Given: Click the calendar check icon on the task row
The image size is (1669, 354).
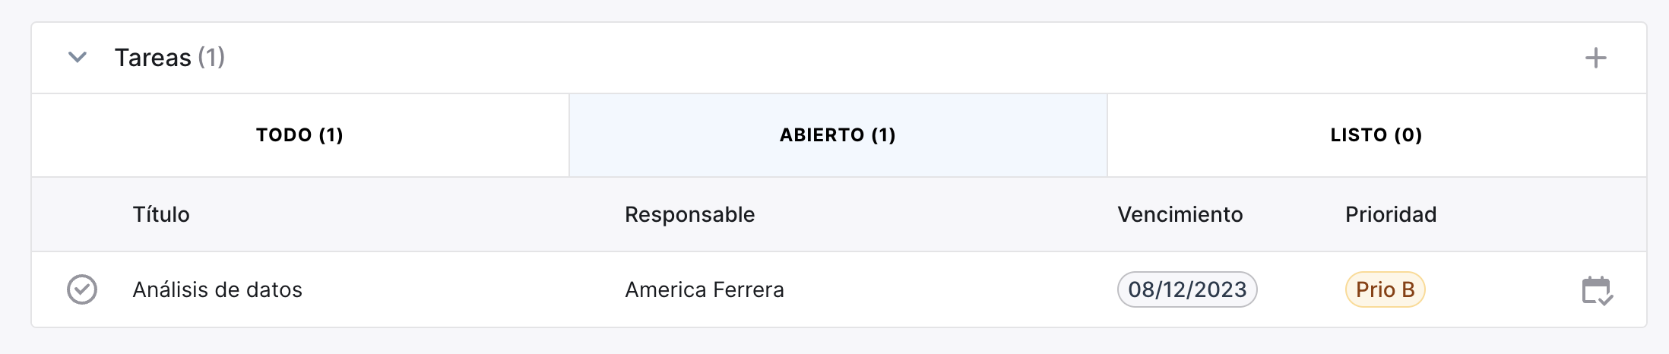Looking at the screenshot, I should click(1597, 290).
